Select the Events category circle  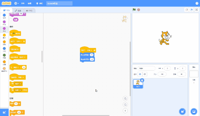click(x=4, y=35)
